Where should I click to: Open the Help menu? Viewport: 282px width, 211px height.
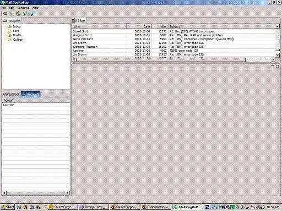pyautogui.click(x=35, y=8)
